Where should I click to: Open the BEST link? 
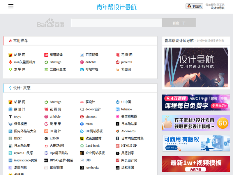coord(18,138)
